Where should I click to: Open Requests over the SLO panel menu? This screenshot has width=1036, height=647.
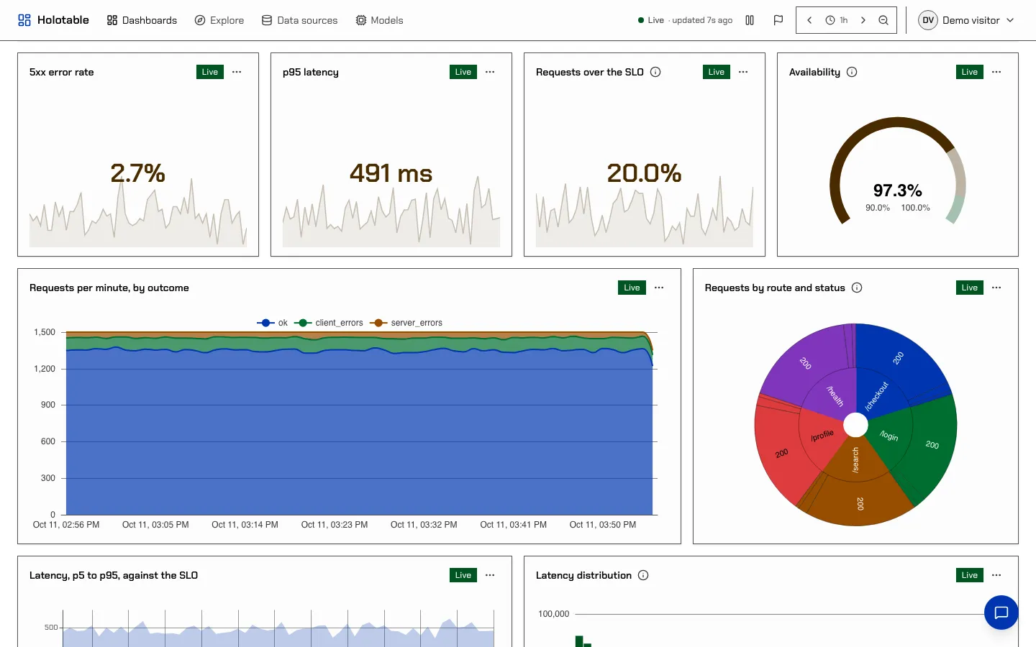(x=743, y=72)
